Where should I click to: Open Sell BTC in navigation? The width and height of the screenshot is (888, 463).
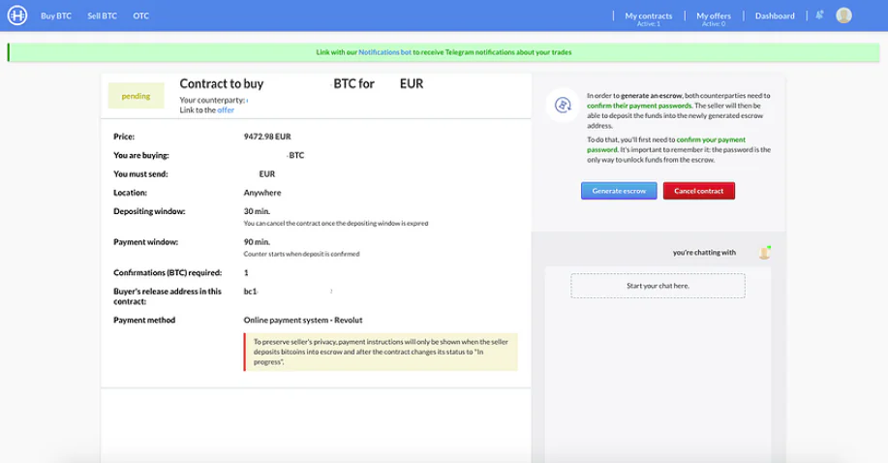[102, 15]
